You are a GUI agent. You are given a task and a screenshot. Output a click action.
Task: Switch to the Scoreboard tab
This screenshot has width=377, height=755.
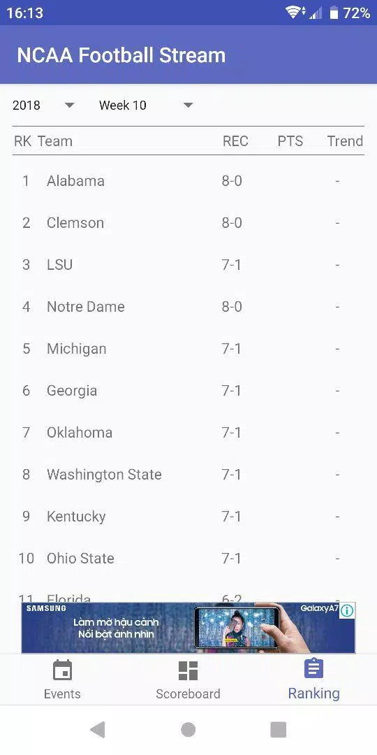coord(188,679)
